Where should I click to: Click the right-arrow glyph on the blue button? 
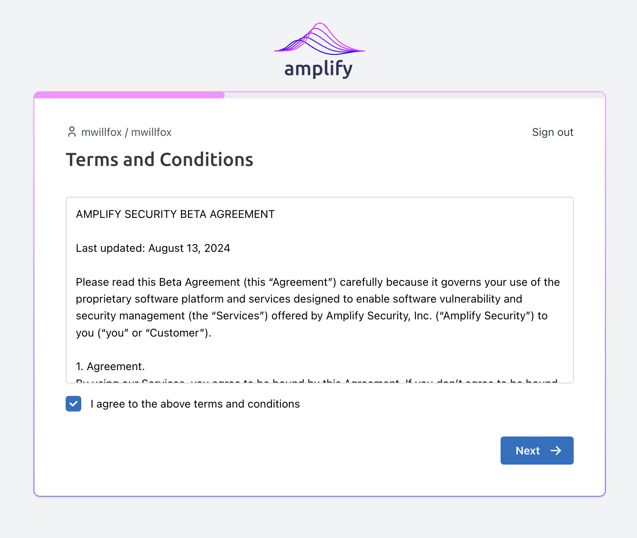coord(556,451)
